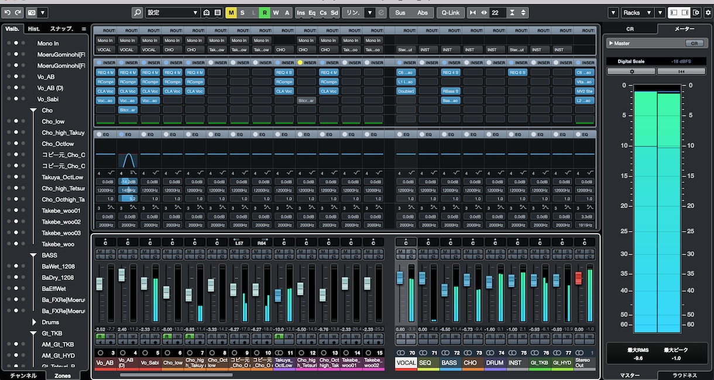Collapse the Gt_TKB folder in the visibility list
The width and height of the screenshot is (714, 380).
pos(33,333)
